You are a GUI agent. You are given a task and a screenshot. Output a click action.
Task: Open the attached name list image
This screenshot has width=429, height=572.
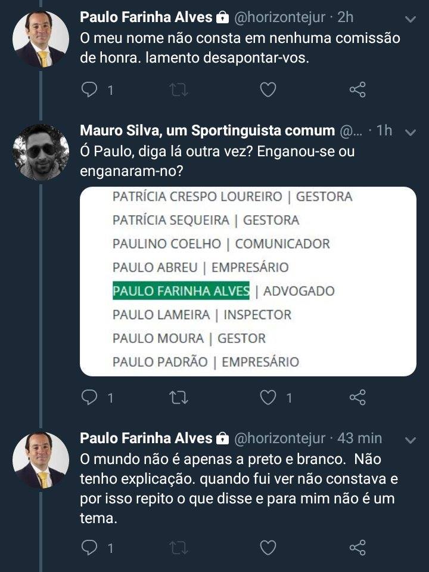[x=248, y=282]
